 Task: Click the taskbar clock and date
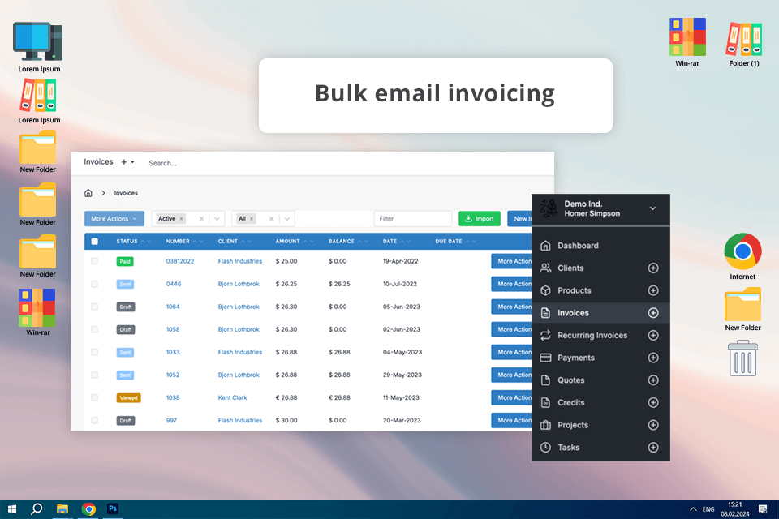coord(735,509)
